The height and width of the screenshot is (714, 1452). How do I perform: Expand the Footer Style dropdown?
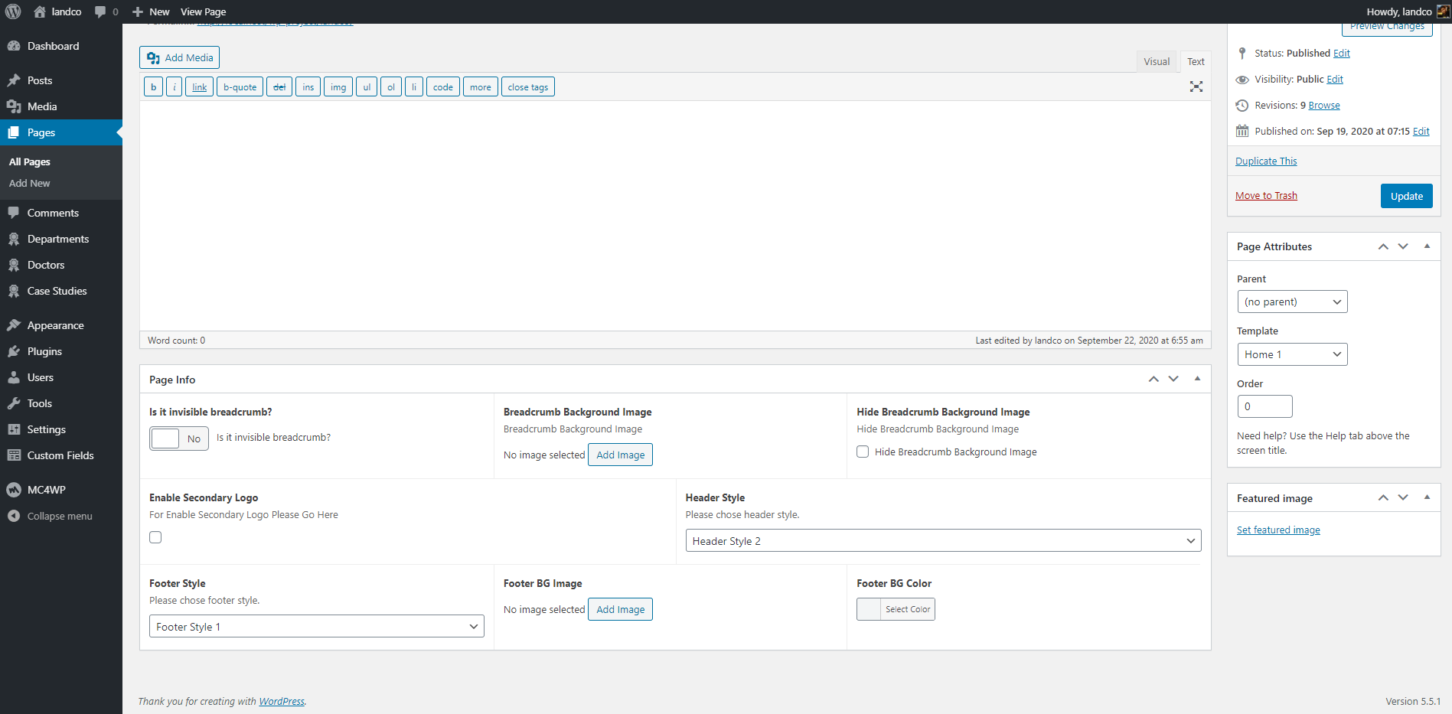click(316, 627)
